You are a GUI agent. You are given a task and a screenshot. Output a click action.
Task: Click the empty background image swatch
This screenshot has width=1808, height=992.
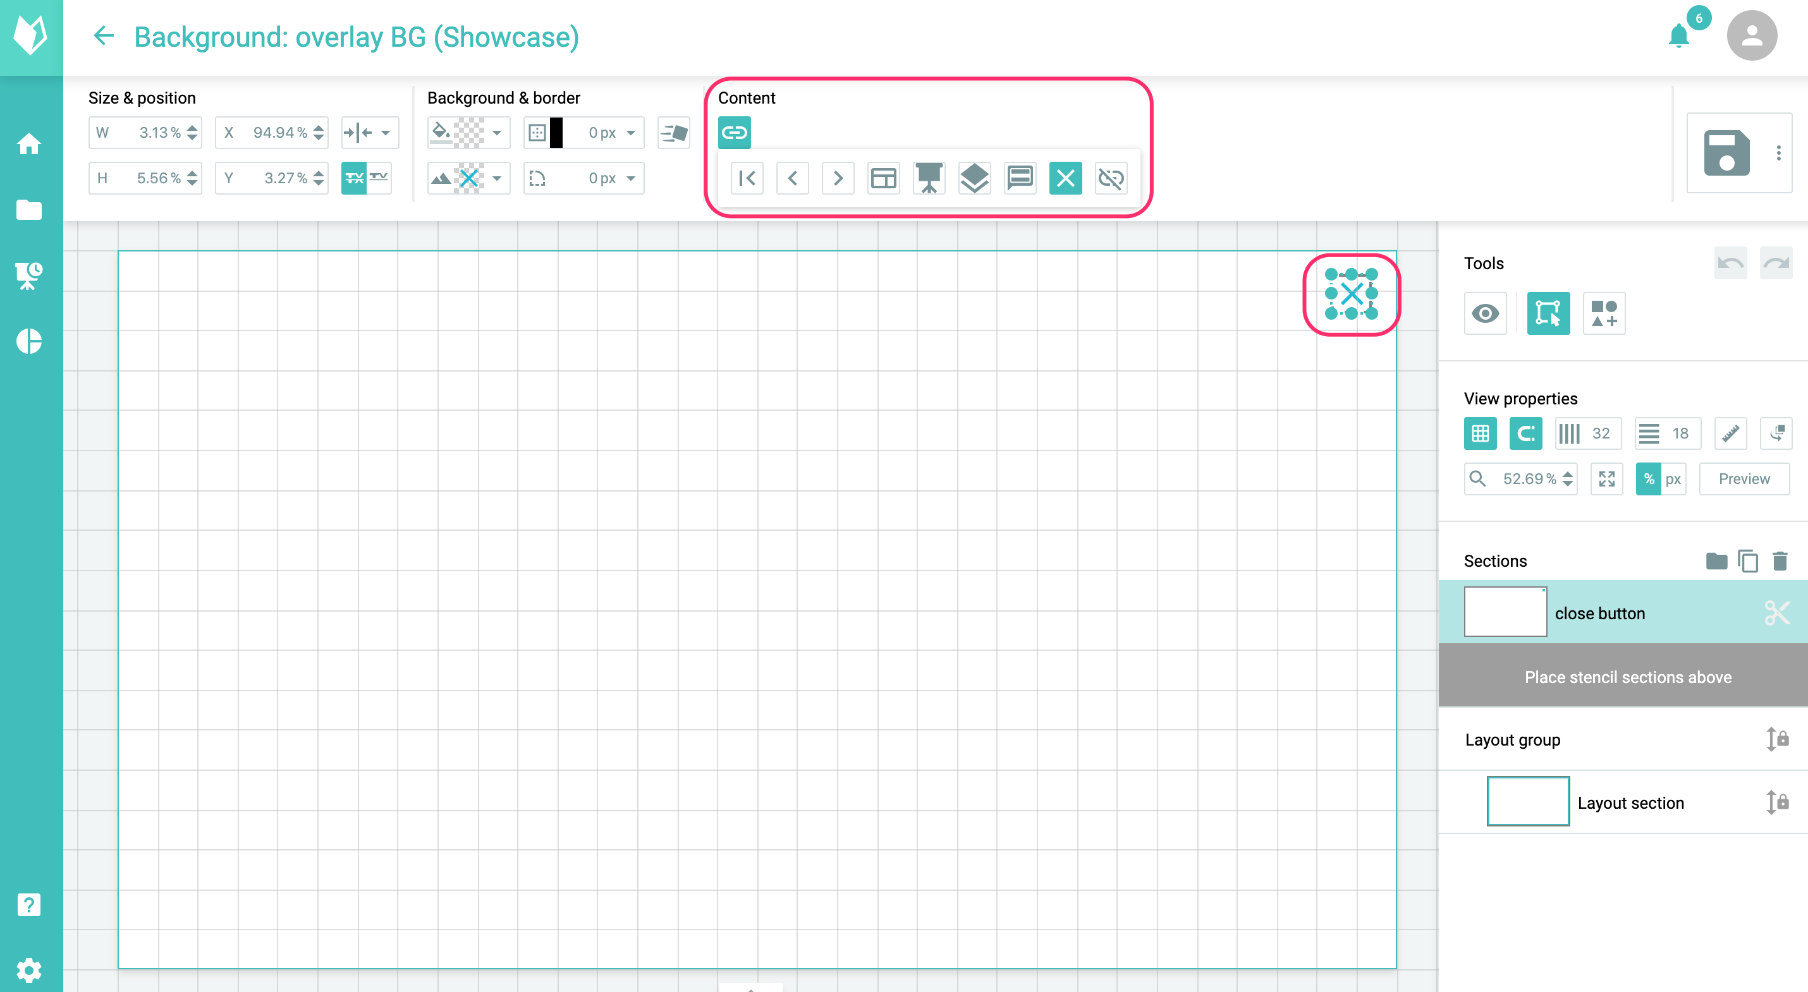tap(469, 178)
